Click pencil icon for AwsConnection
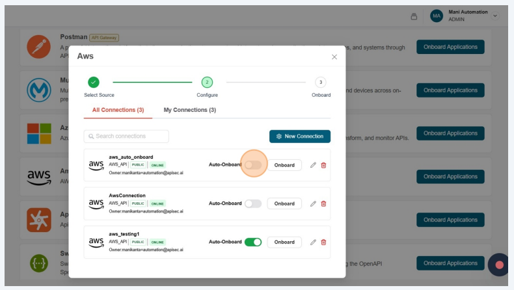 point(313,204)
